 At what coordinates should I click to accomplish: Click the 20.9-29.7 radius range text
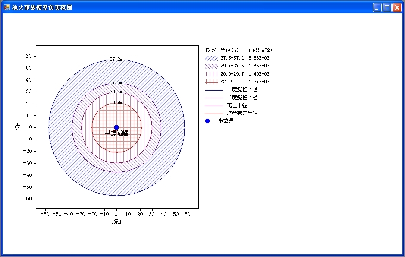(x=232, y=74)
